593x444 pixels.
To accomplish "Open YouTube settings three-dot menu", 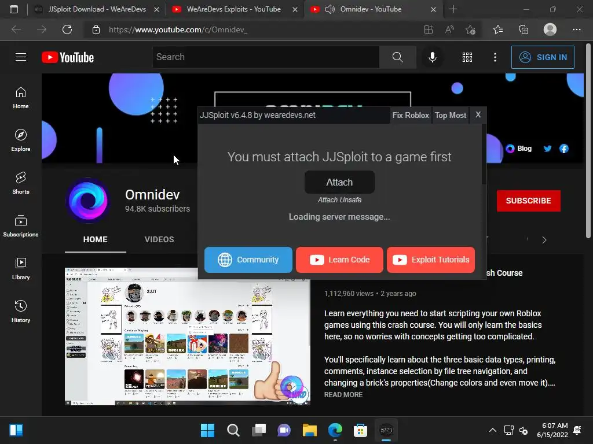I will click(495, 57).
